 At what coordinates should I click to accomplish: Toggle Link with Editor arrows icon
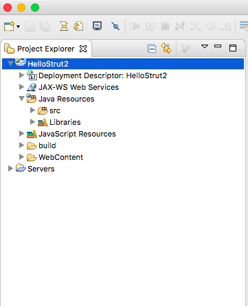click(166, 48)
